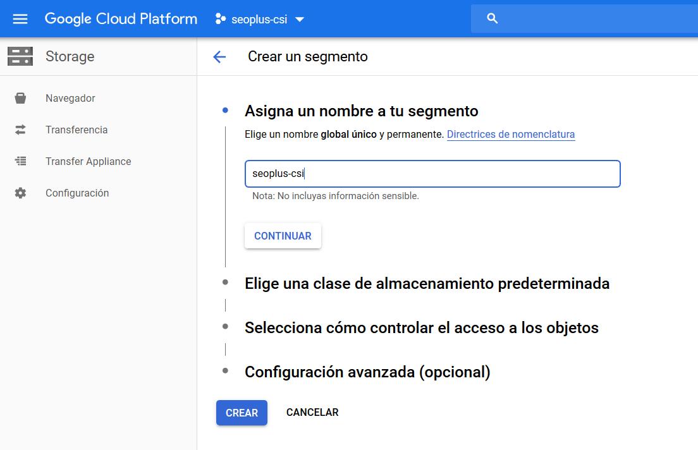Select Transfer Appliance in the sidebar
Screen dimensions: 698x450
[x=88, y=161]
